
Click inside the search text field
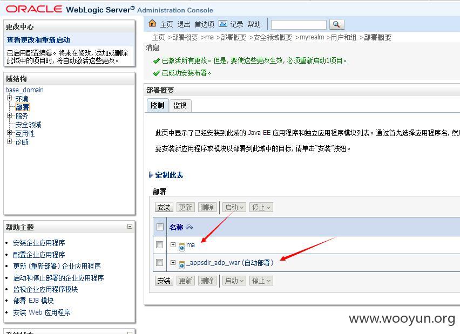click(x=299, y=25)
